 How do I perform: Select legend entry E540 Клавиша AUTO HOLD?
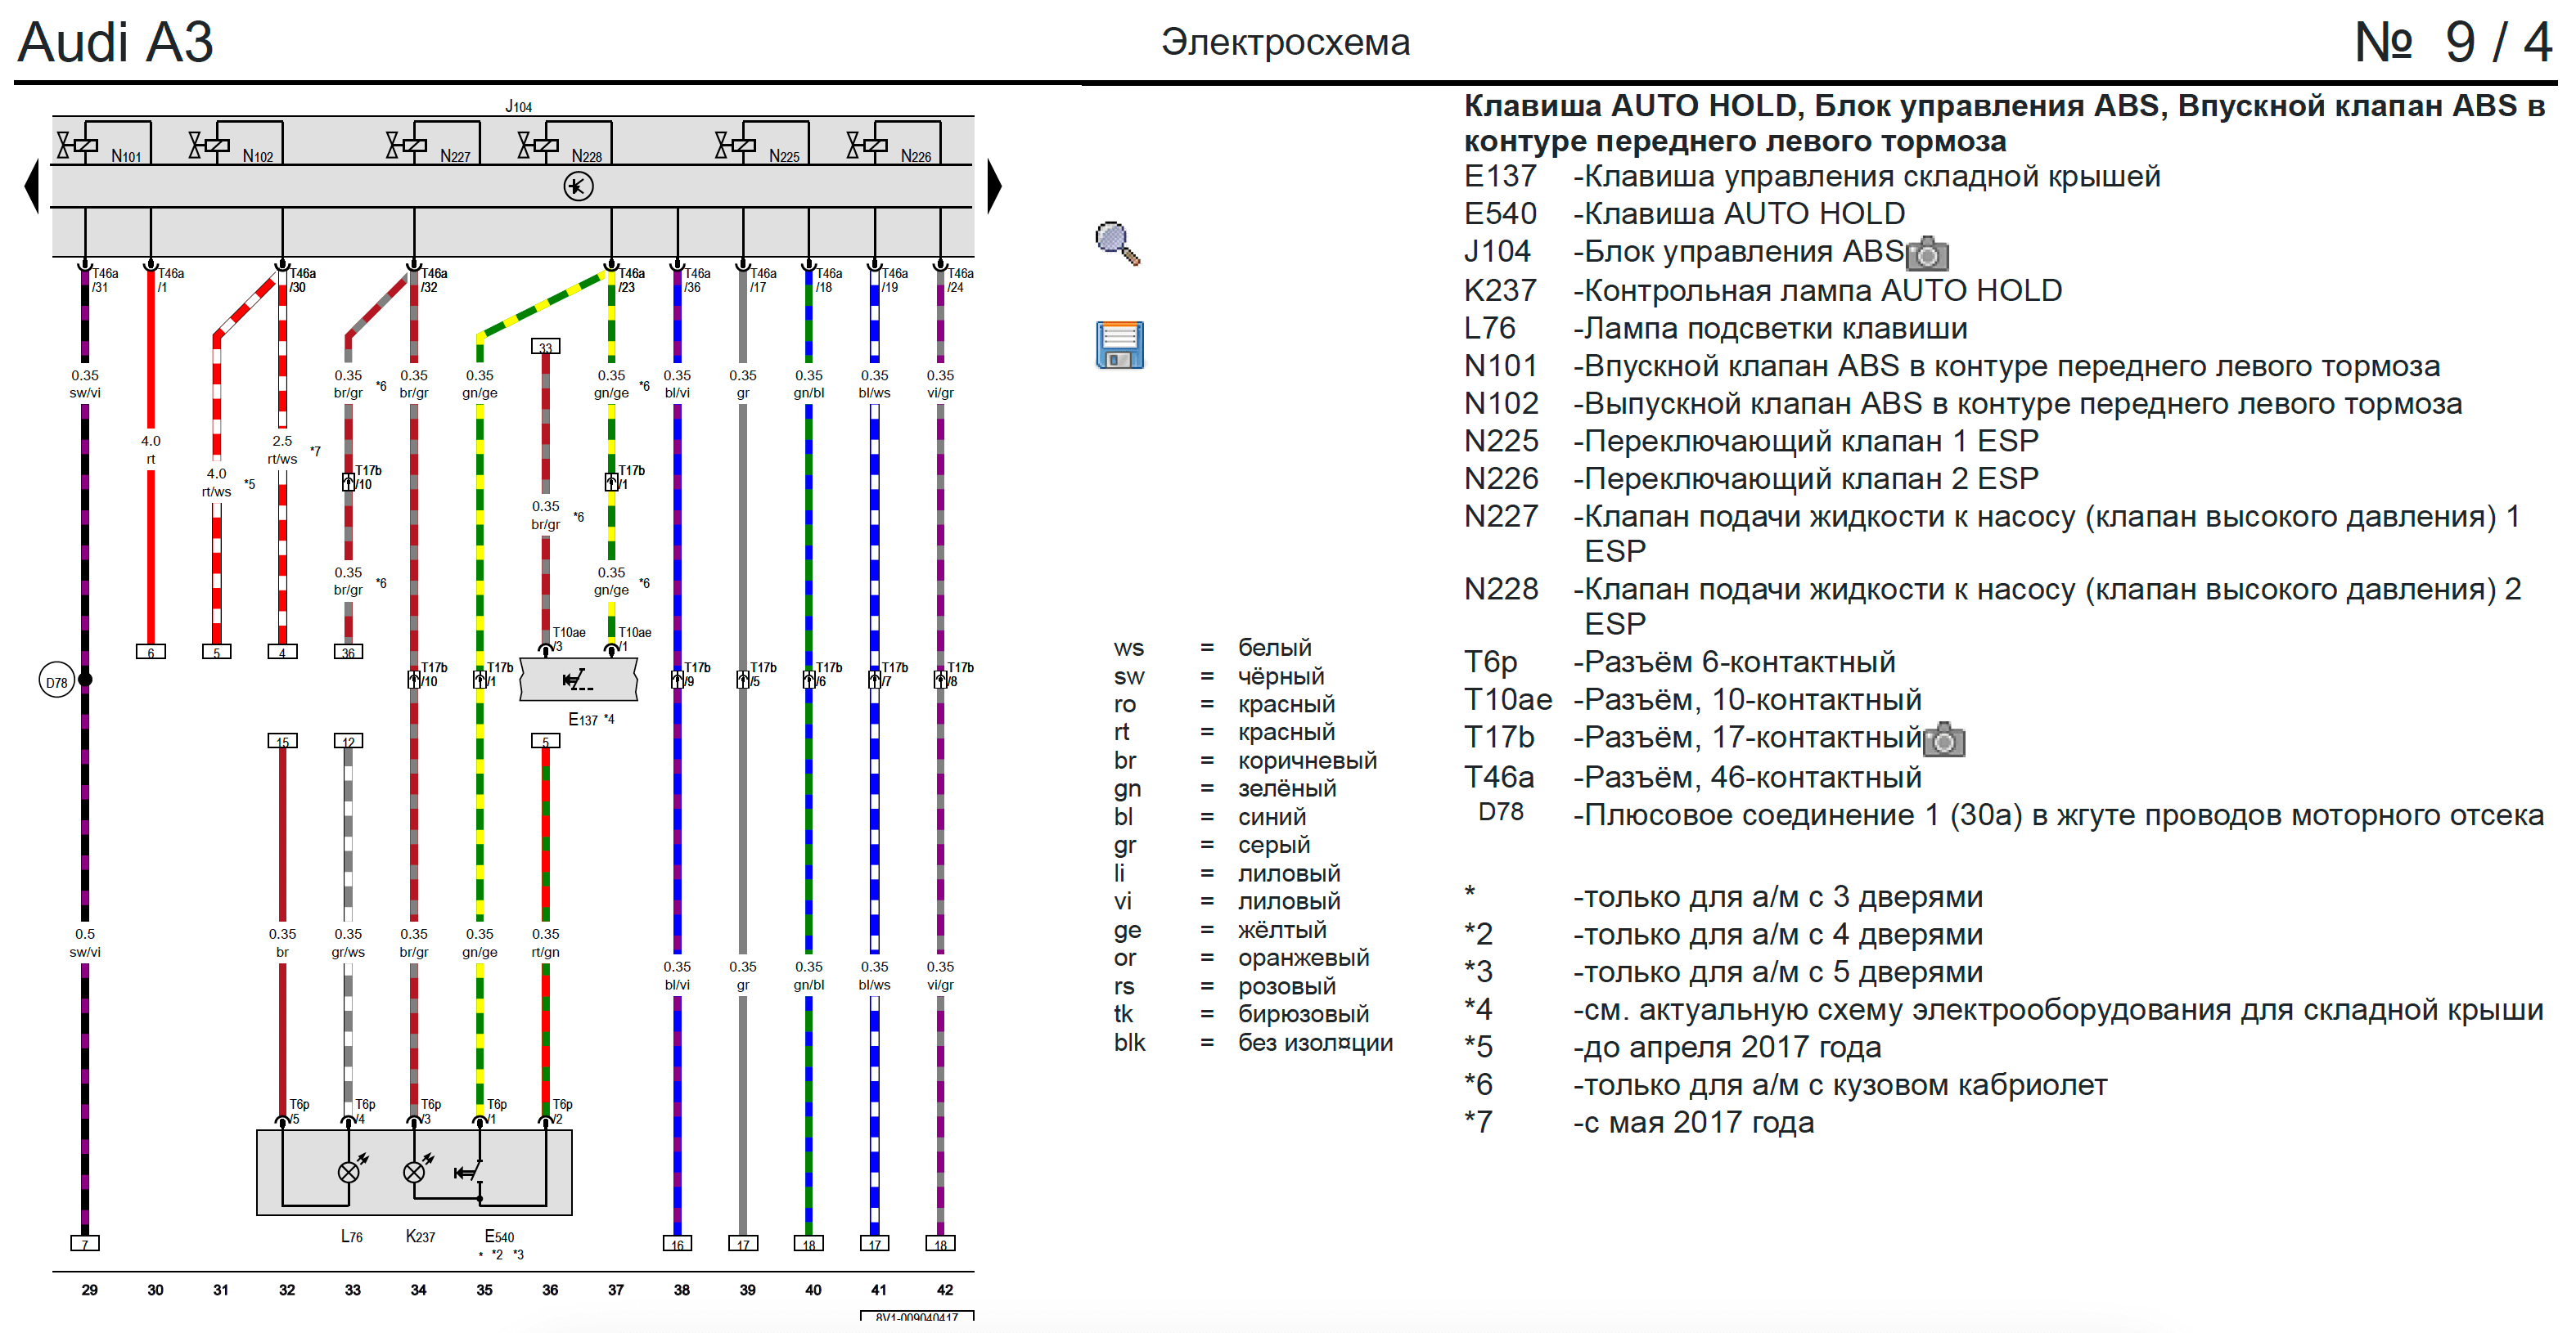pos(1684,213)
